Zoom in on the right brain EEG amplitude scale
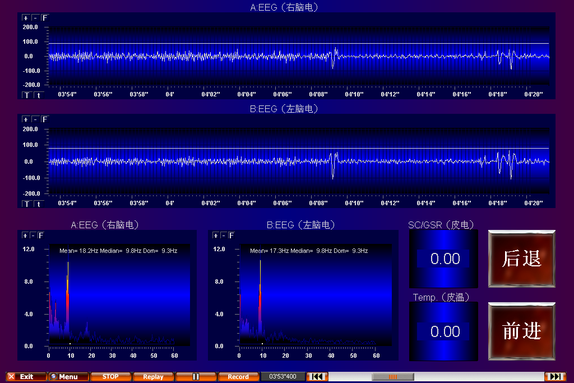The width and height of the screenshot is (574, 383). click(x=25, y=17)
